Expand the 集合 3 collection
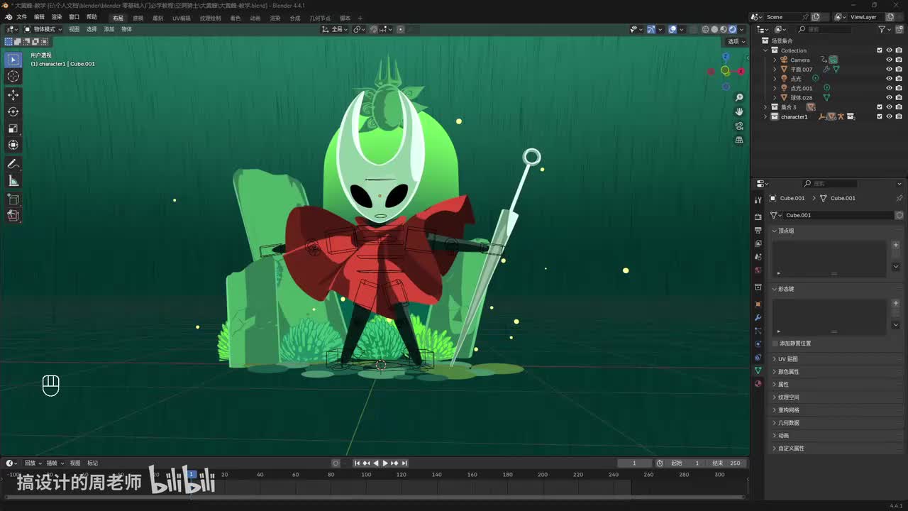The width and height of the screenshot is (908, 511). coord(765,107)
